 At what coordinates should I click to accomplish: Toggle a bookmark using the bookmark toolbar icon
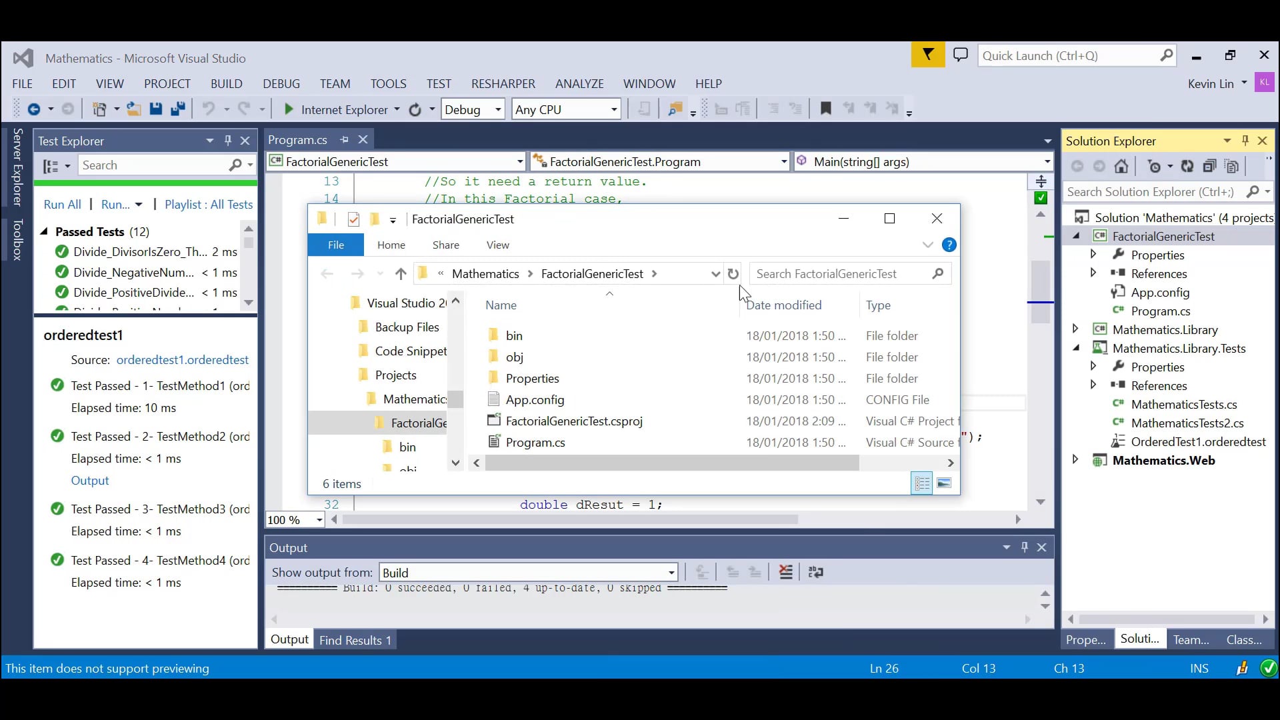coord(826,109)
